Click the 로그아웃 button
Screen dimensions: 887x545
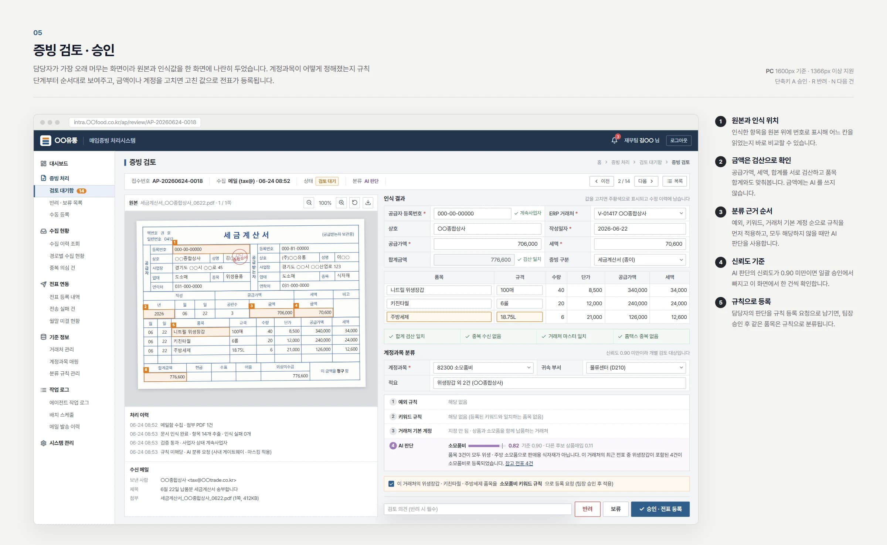(679, 140)
